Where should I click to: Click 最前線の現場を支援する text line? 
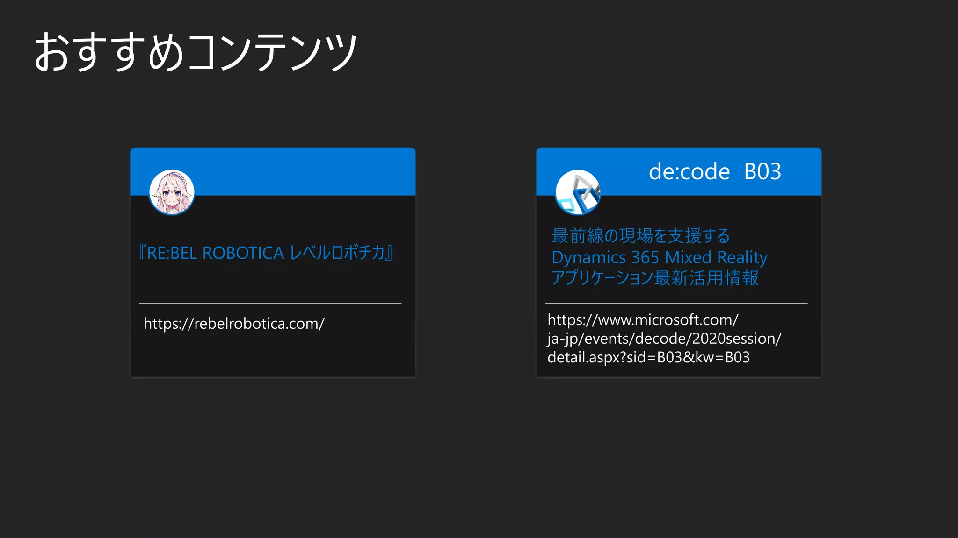click(x=641, y=236)
